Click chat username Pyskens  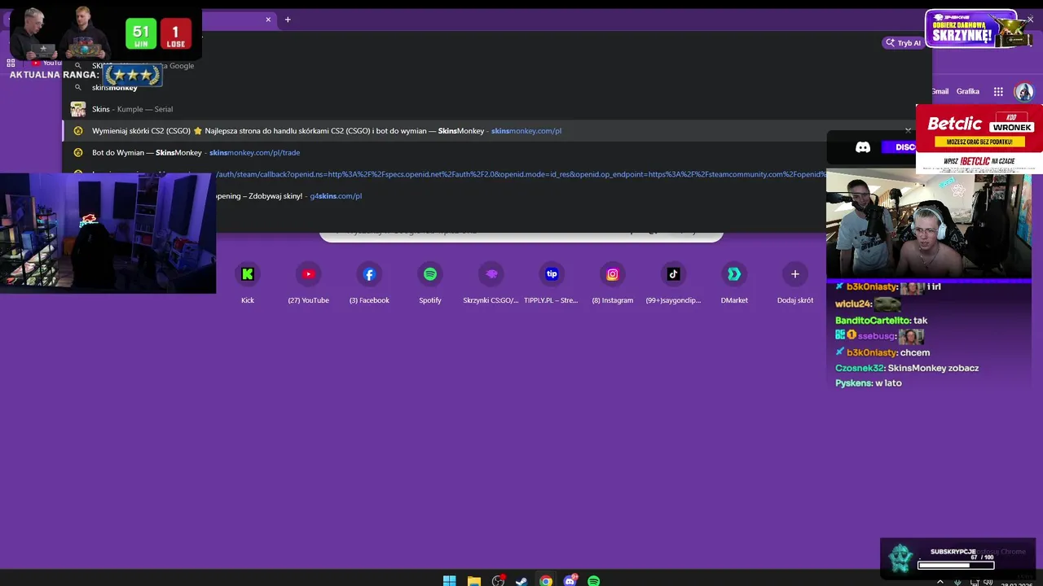pyautogui.click(x=853, y=383)
